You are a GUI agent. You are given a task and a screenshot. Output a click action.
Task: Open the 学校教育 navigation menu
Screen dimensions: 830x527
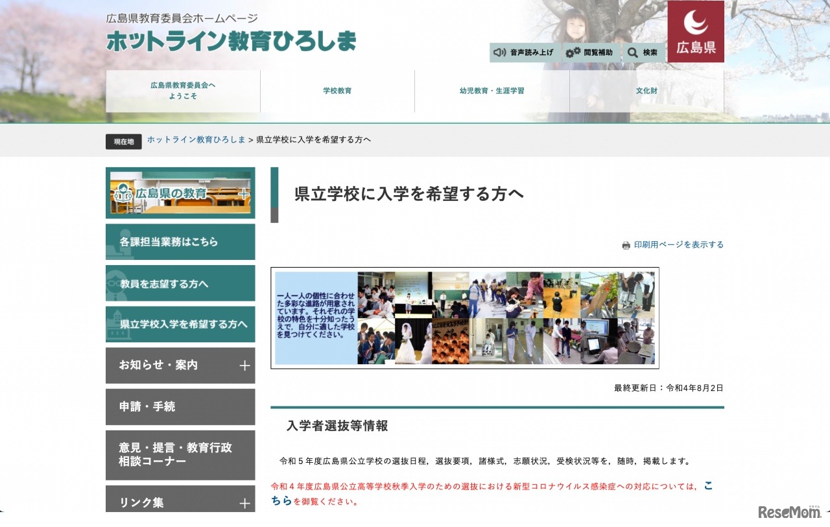337,91
